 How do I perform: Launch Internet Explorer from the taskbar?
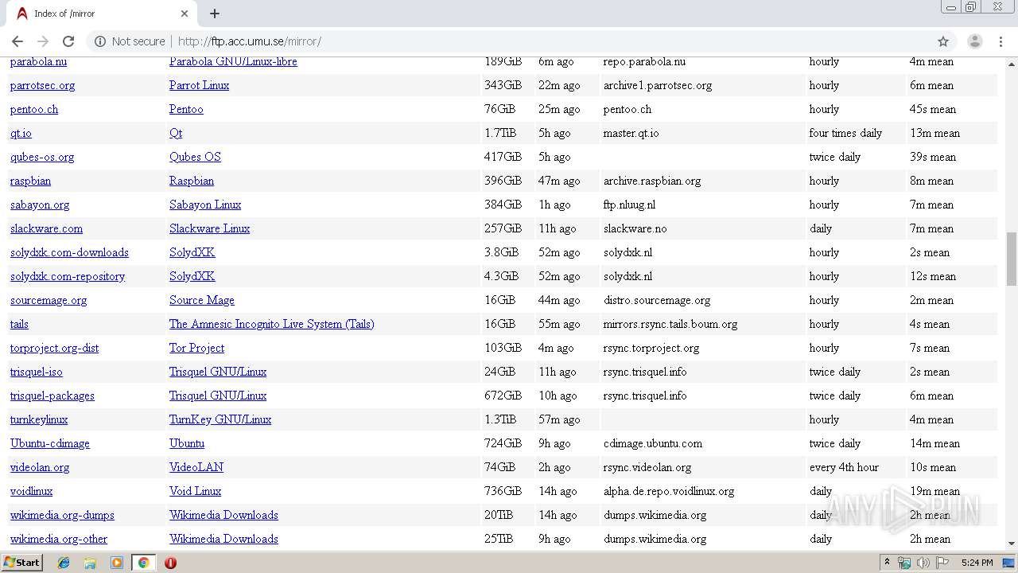tap(64, 563)
